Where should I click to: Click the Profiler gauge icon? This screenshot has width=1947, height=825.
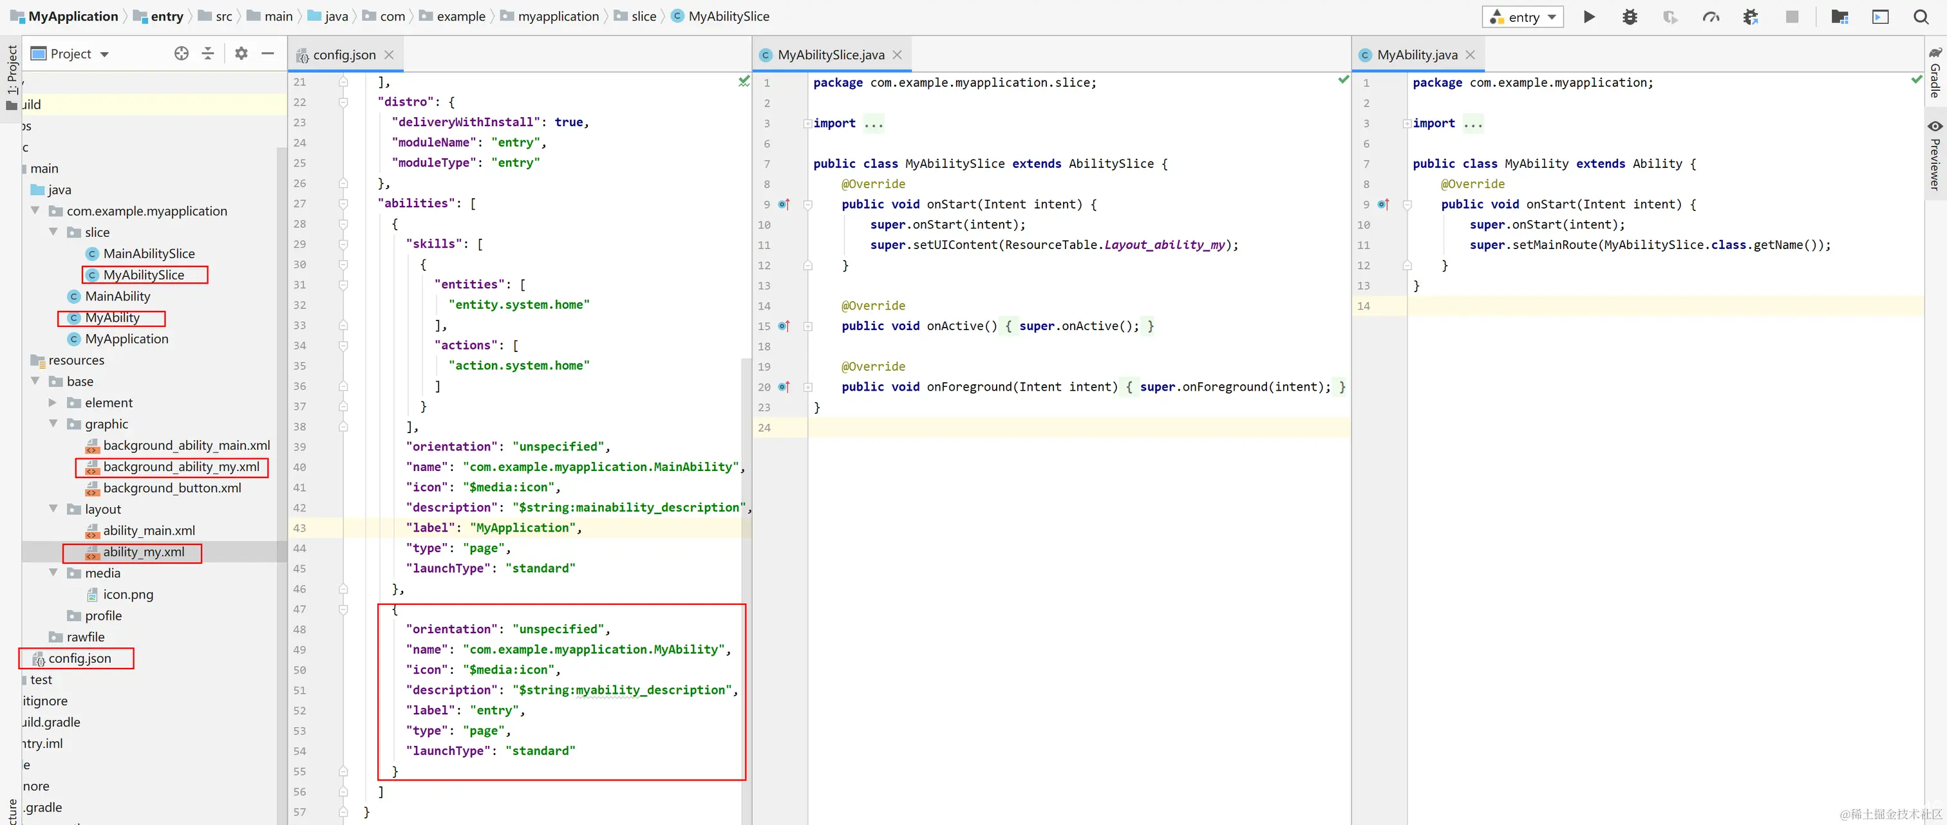[1711, 17]
